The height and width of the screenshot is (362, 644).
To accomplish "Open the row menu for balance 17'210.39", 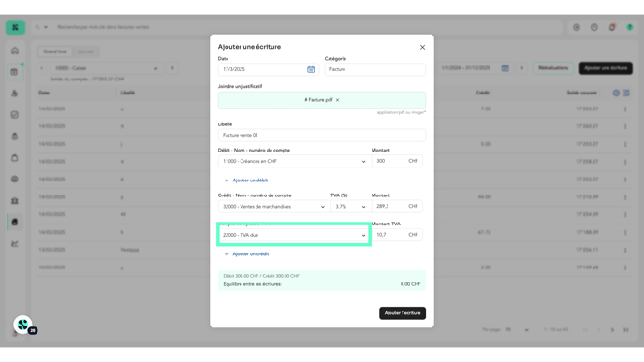I will (x=625, y=197).
